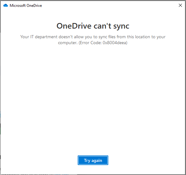Click the OneDrive cloud icon in title bar
Screen dimensions: 186x175
(6, 5)
